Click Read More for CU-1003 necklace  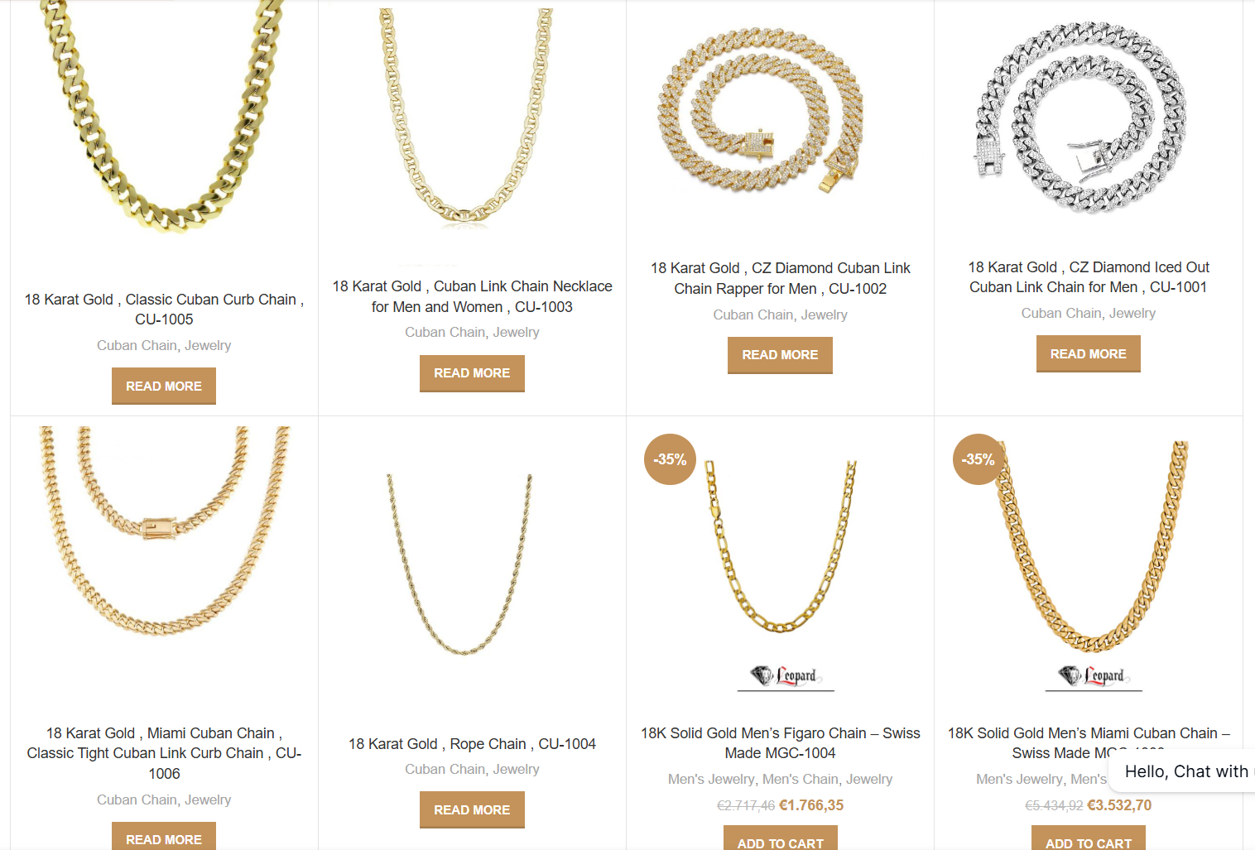[x=472, y=373]
